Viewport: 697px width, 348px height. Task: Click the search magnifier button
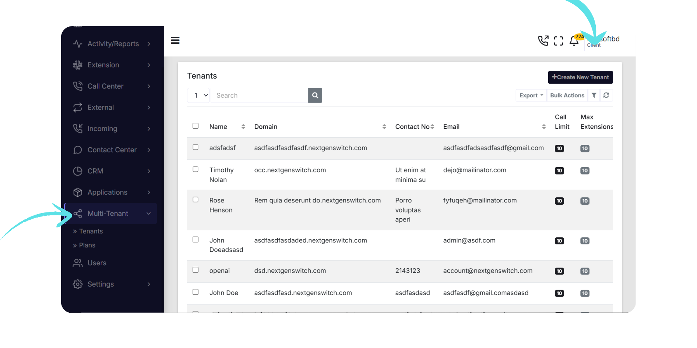(x=315, y=96)
